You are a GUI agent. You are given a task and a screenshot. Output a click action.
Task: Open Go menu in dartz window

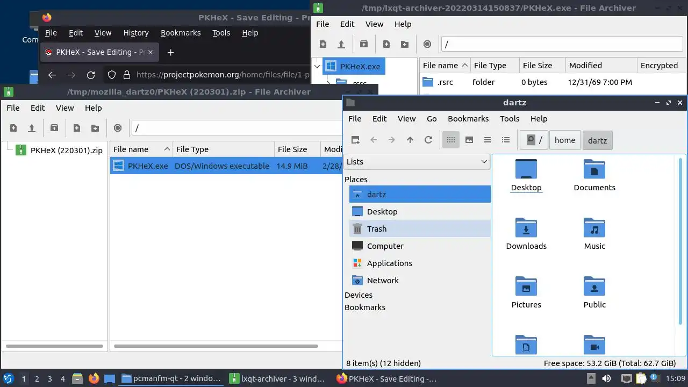tap(432, 119)
